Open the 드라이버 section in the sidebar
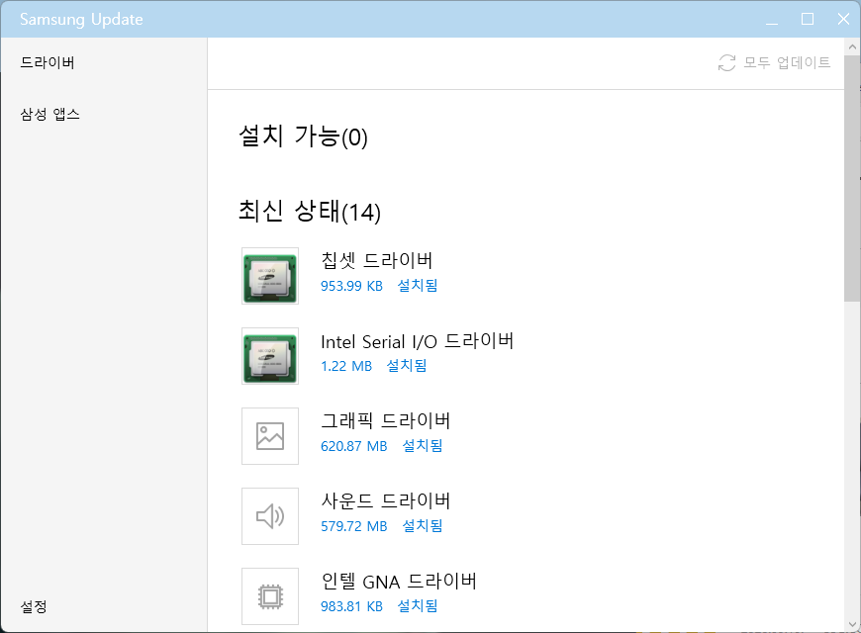 click(48, 63)
